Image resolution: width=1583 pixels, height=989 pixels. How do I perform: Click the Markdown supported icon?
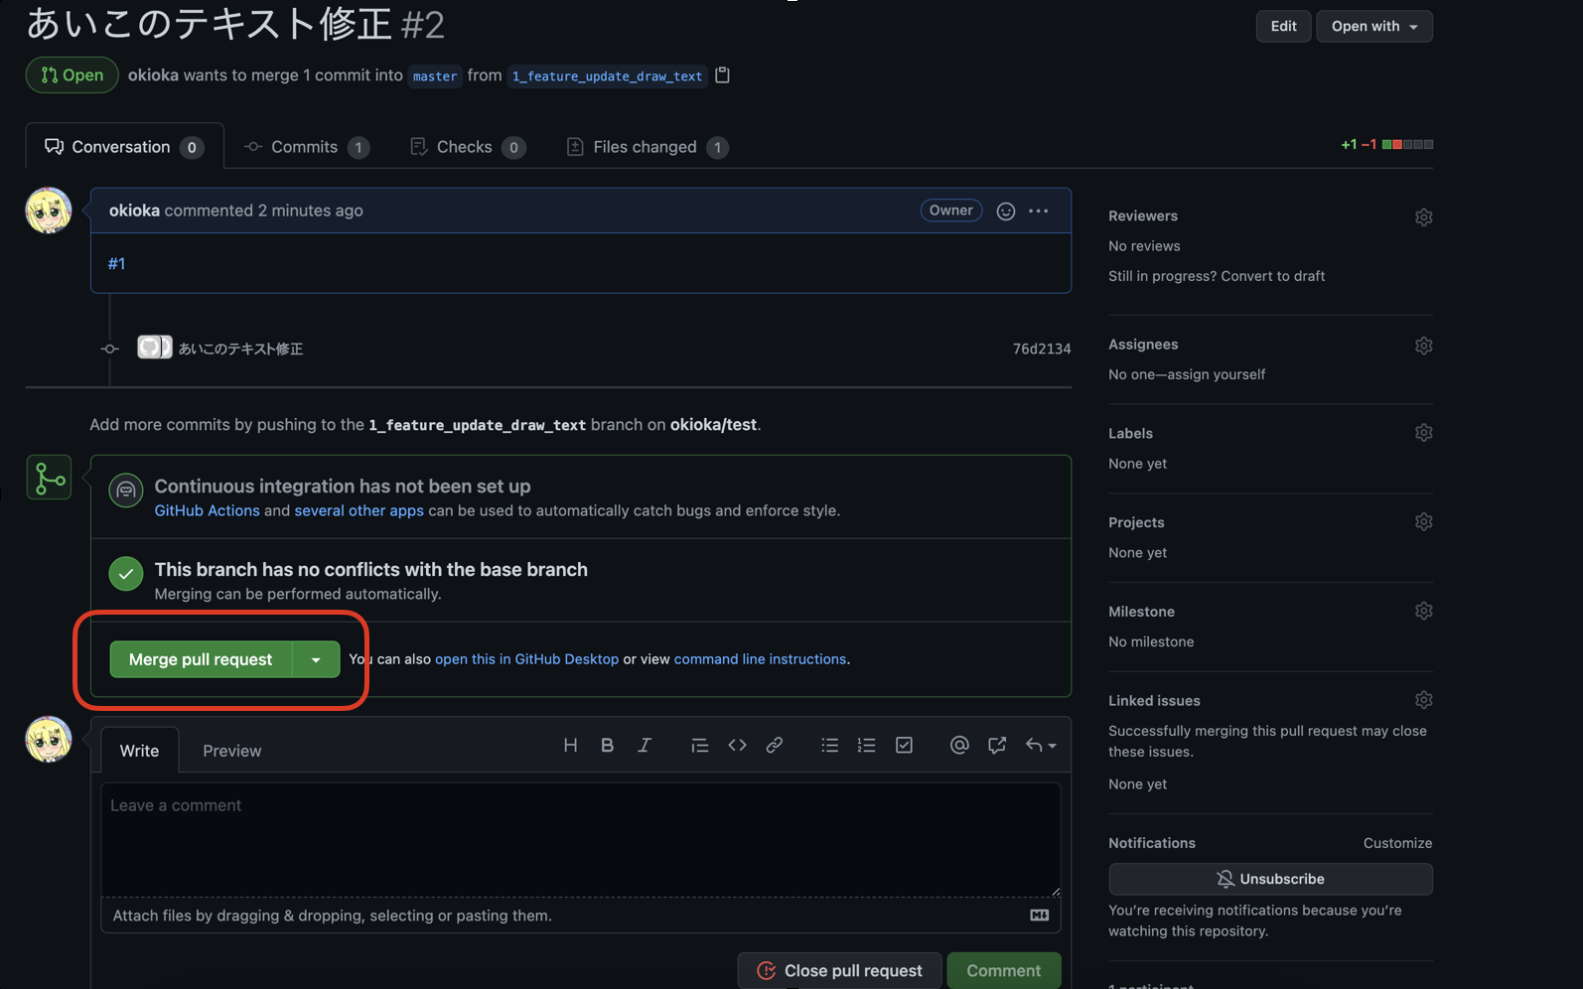pos(1040,916)
